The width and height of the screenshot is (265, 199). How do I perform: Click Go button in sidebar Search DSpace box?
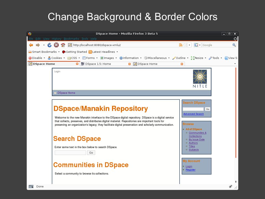click(208, 109)
